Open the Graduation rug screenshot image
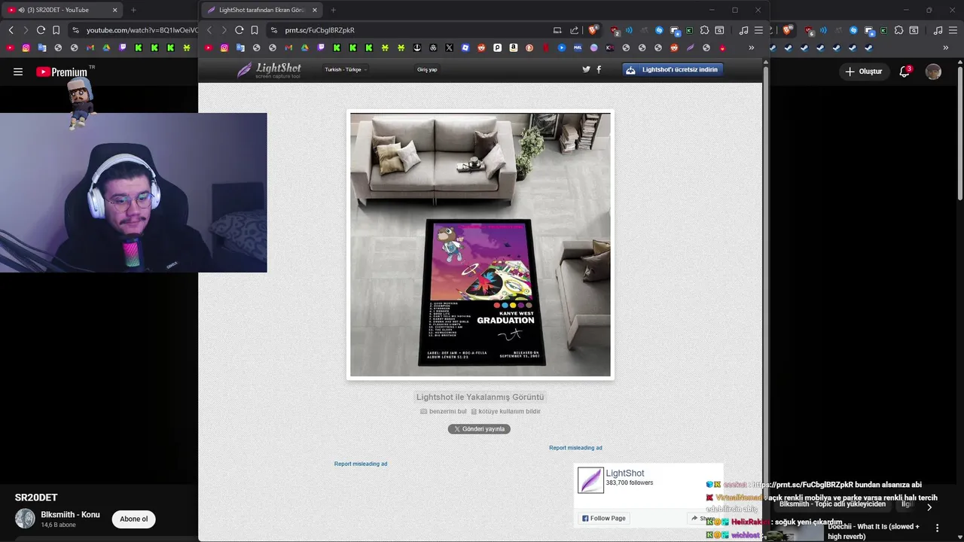This screenshot has height=542, width=964. (x=480, y=245)
